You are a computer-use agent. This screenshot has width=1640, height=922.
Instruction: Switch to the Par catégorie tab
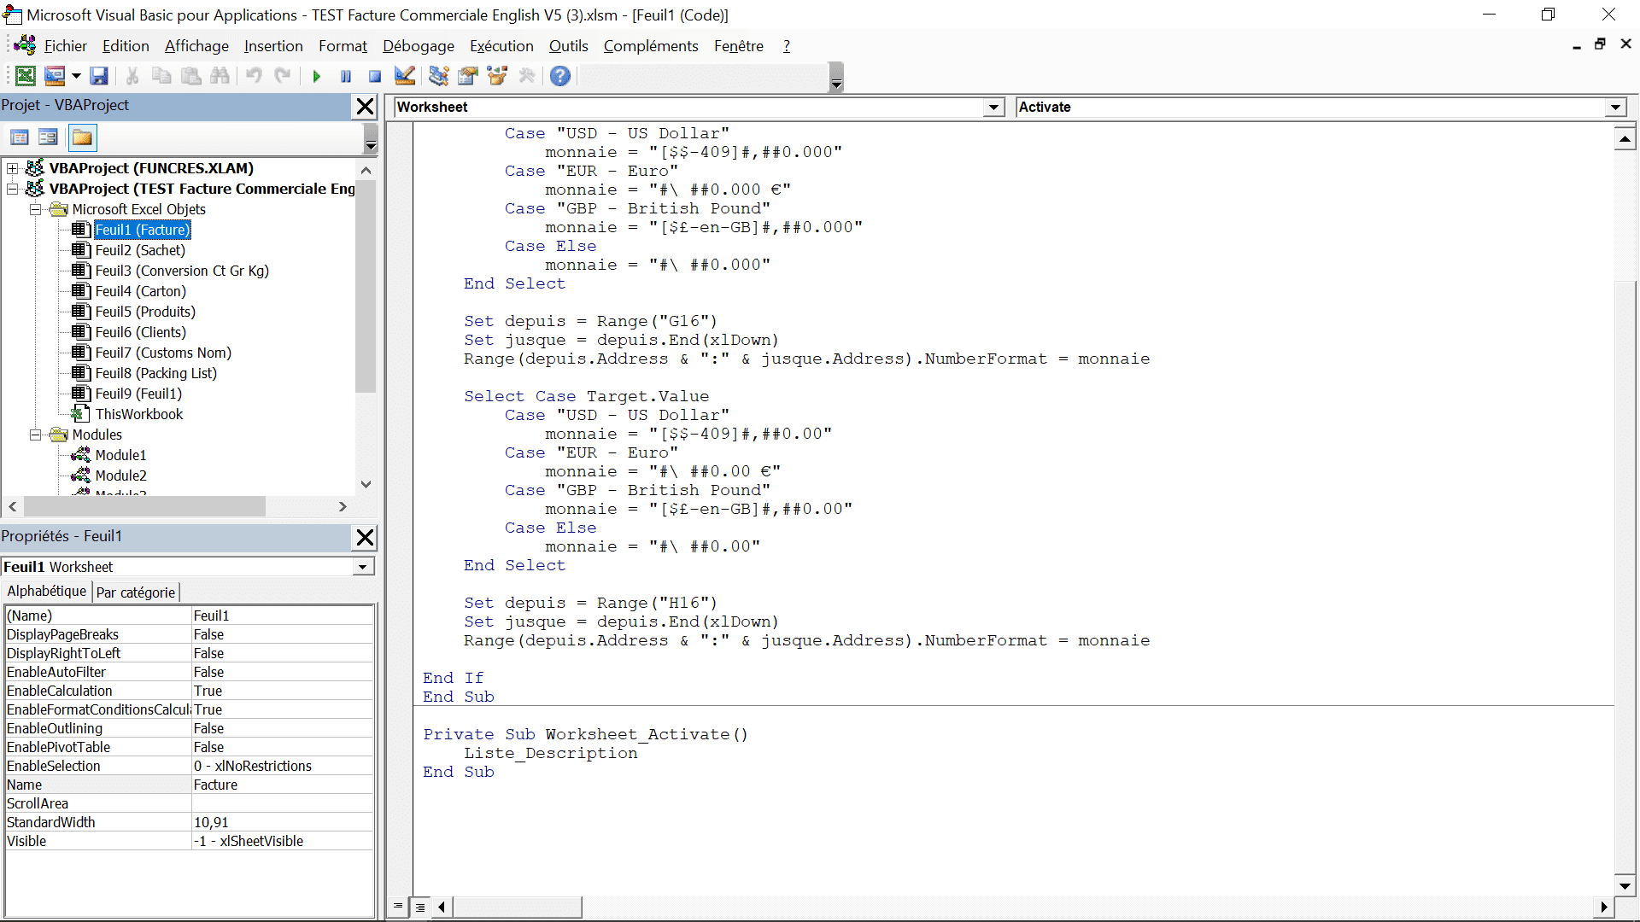tap(135, 592)
